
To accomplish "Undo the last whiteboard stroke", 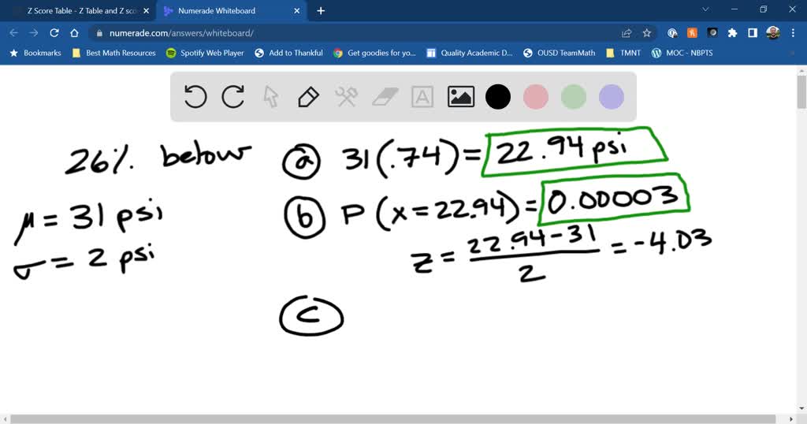I will (x=195, y=97).
